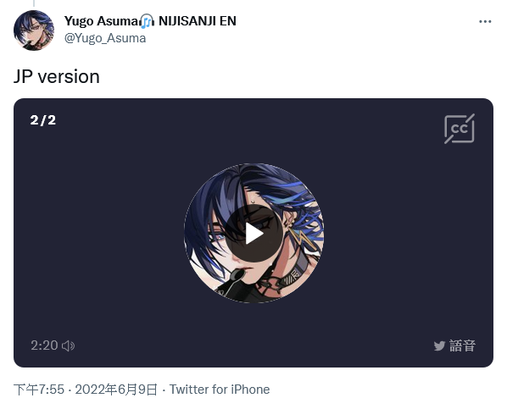Click the 2022年6月9日 date

116,390
